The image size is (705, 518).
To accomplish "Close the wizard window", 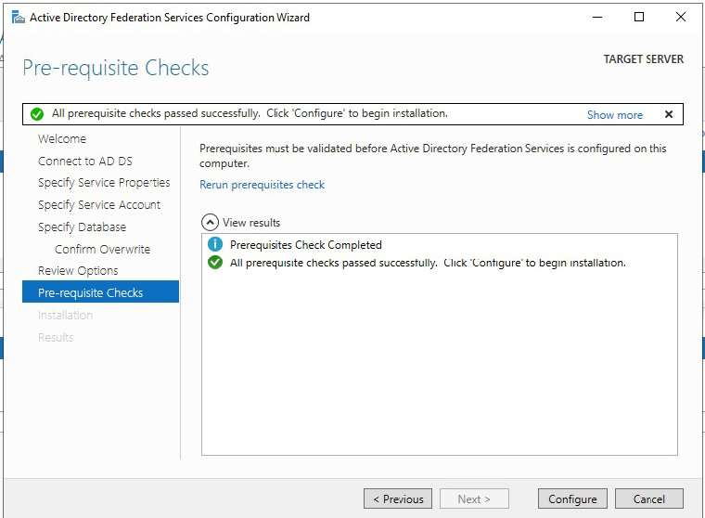I will [x=681, y=17].
